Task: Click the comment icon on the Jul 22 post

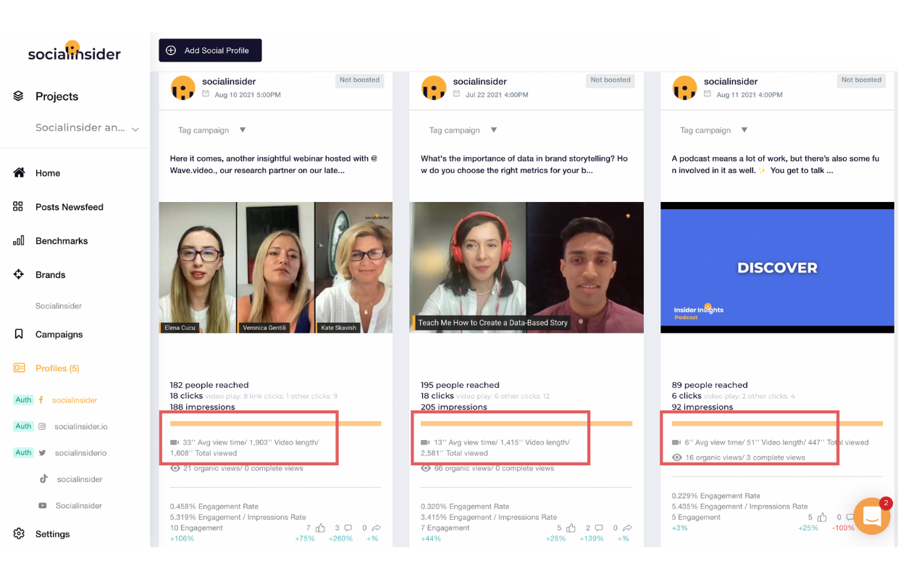Action: [x=599, y=528]
